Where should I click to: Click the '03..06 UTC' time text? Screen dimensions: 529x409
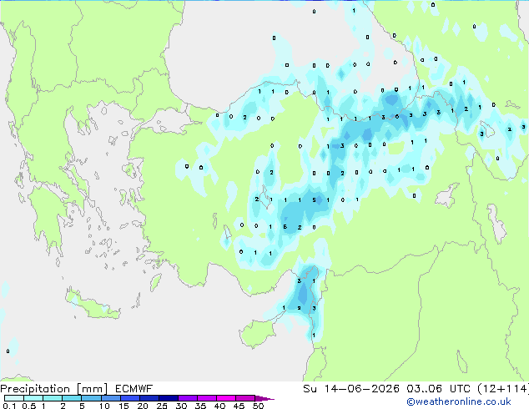[438, 389]
